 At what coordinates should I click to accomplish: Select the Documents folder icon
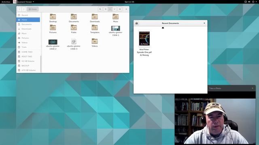74,17
